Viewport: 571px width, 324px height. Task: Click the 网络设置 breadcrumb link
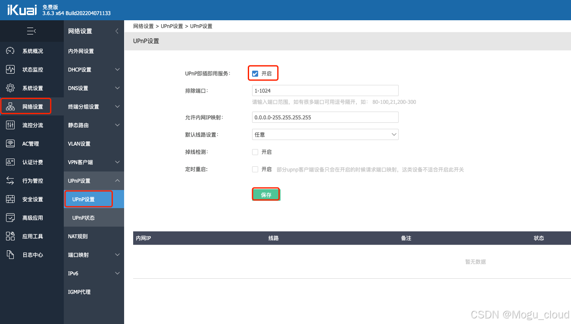coord(144,26)
